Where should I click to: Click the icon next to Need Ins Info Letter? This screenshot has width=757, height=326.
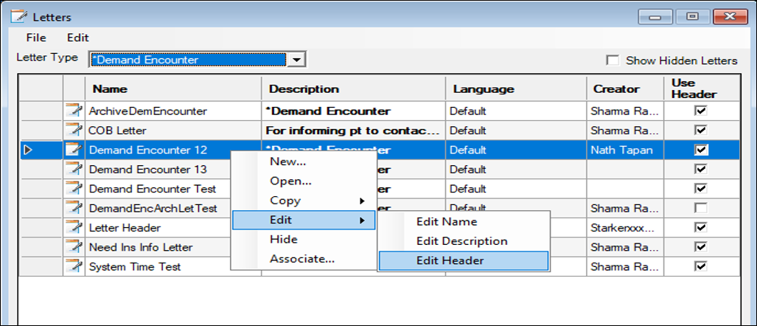(74, 247)
